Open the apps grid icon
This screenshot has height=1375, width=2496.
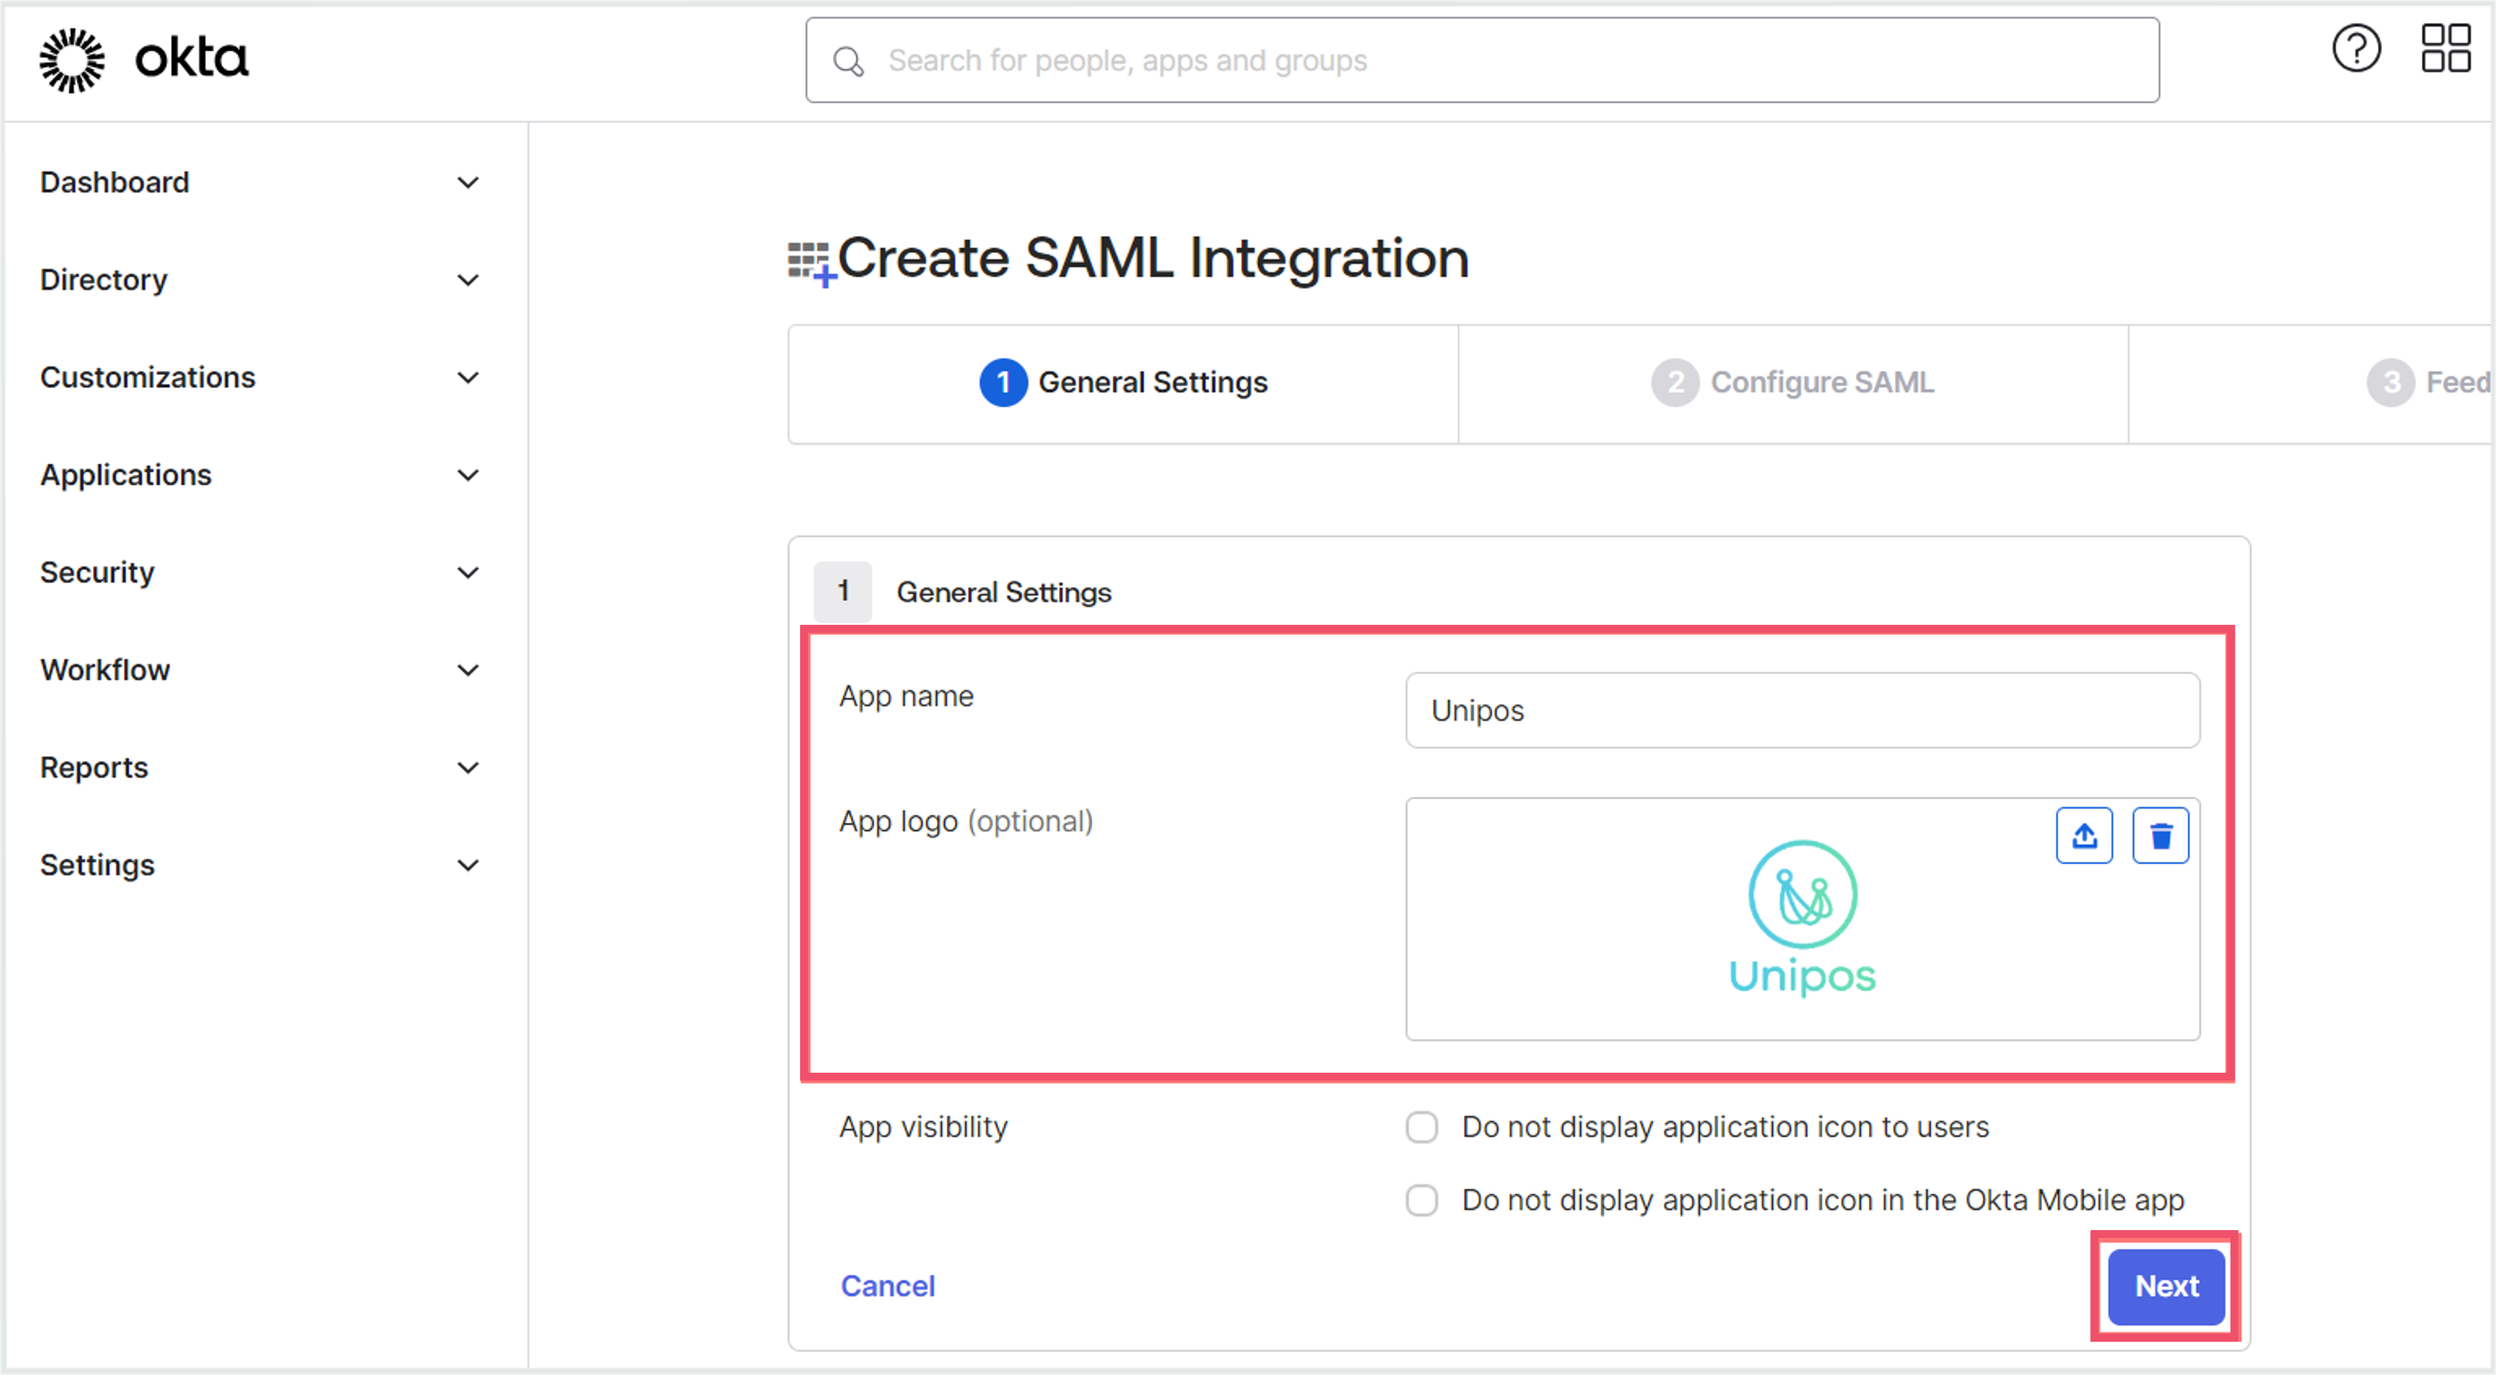(2446, 49)
